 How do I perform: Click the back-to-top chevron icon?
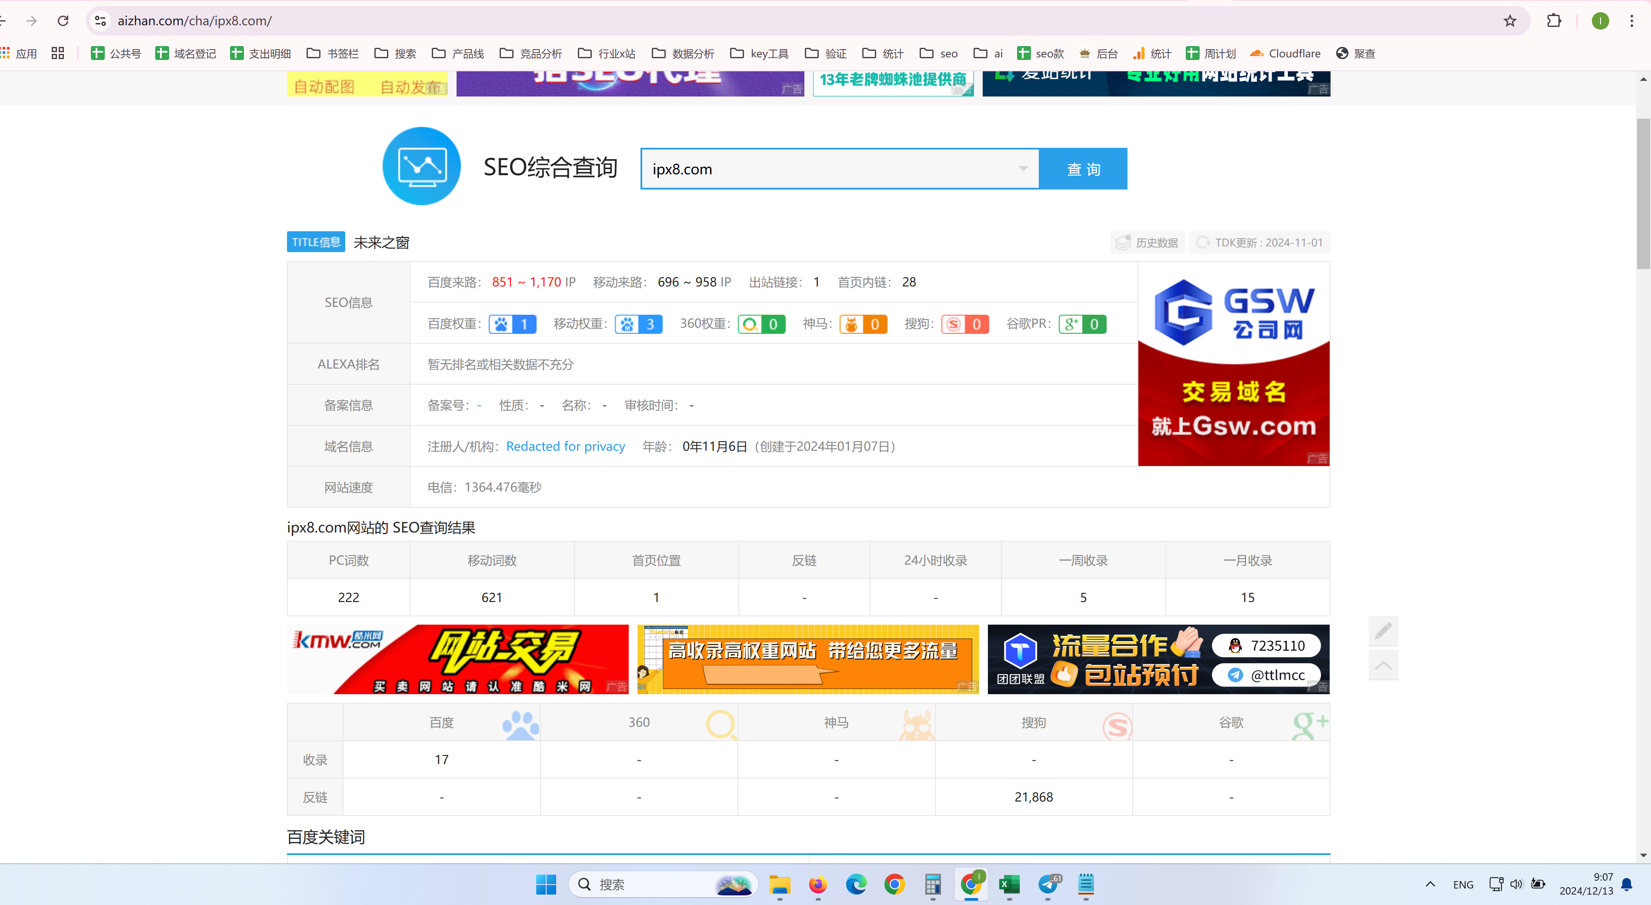(1383, 665)
